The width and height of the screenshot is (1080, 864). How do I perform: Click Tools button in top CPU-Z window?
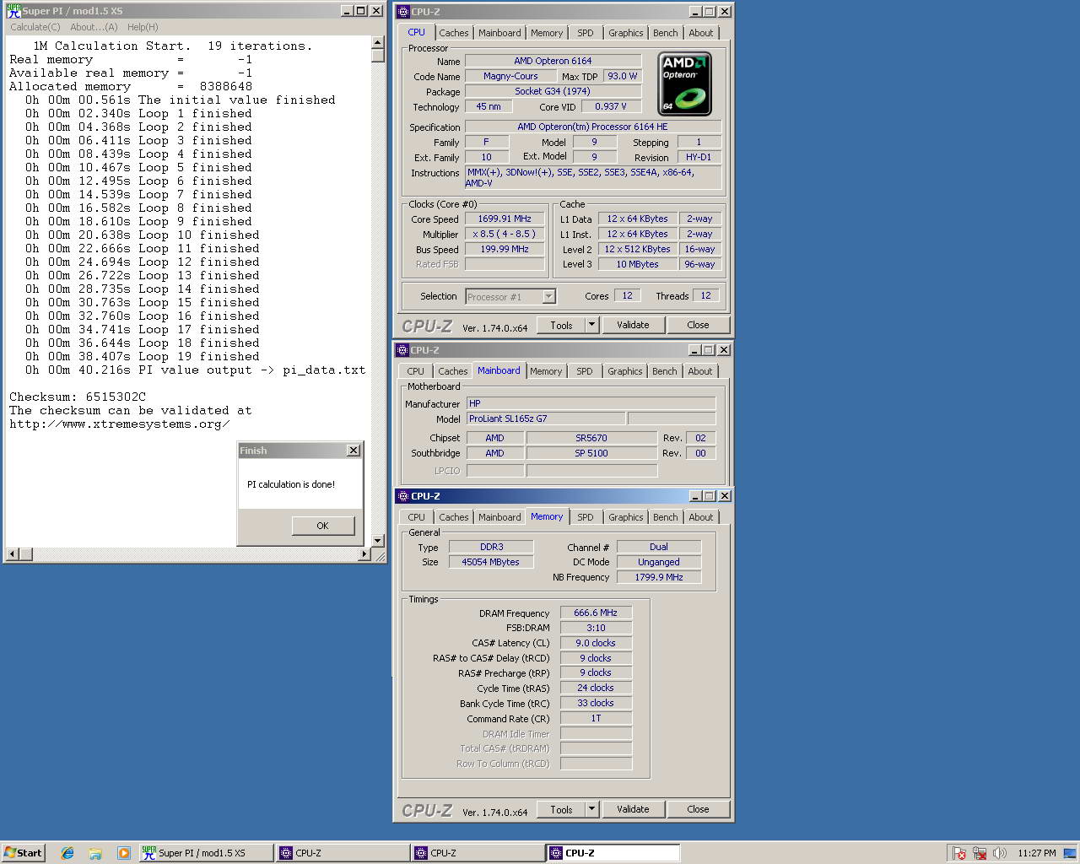(x=561, y=325)
